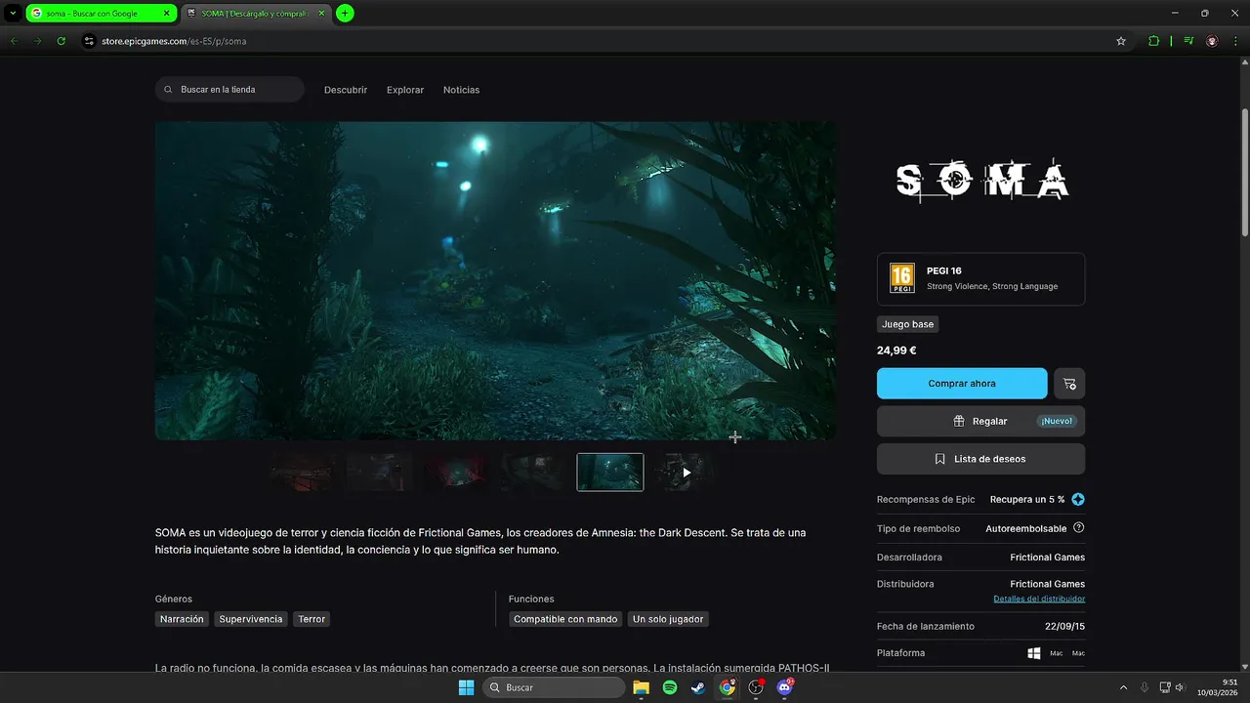View site information icon in address bar
This screenshot has height=703, width=1250.
pos(89,41)
